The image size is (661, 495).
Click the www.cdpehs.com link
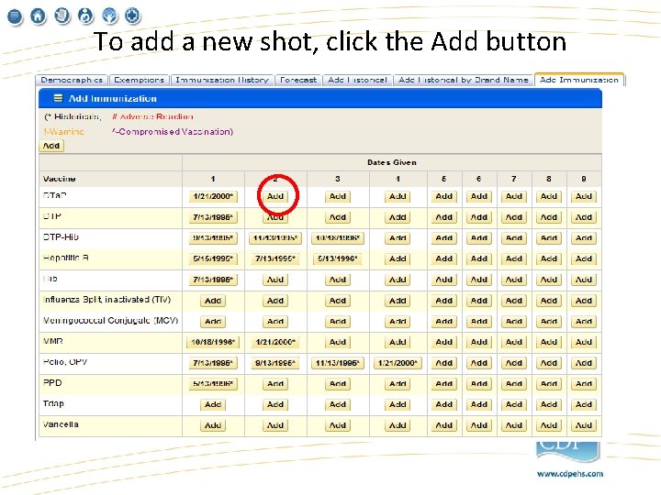pos(570,474)
